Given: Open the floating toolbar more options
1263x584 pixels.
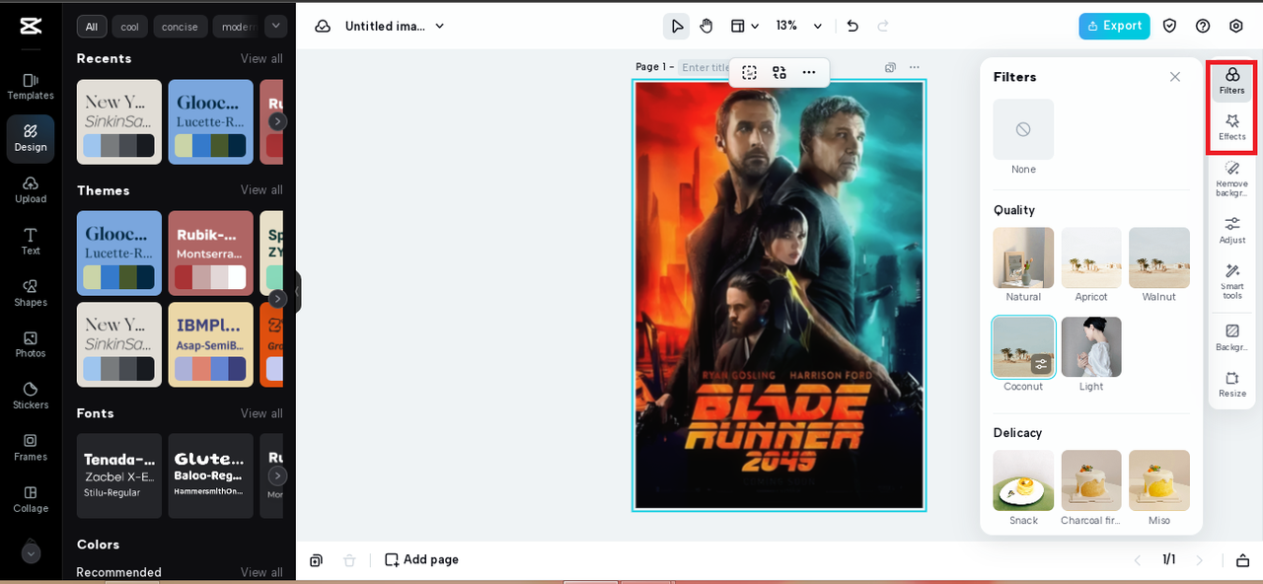Looking at the screenshot, I should (x=809, y=72).
